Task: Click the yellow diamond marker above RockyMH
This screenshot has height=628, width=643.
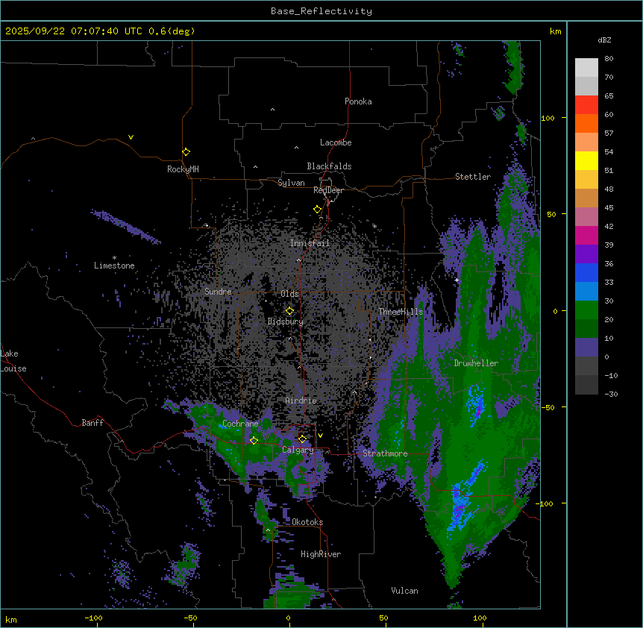Action: tap(186, 152)
